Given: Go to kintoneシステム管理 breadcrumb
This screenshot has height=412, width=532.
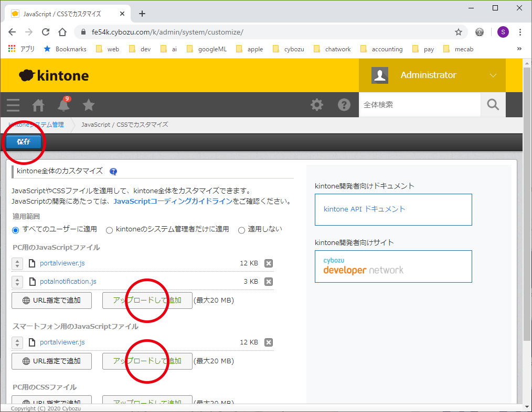Looking at the screenshot, I should (36, 125).
